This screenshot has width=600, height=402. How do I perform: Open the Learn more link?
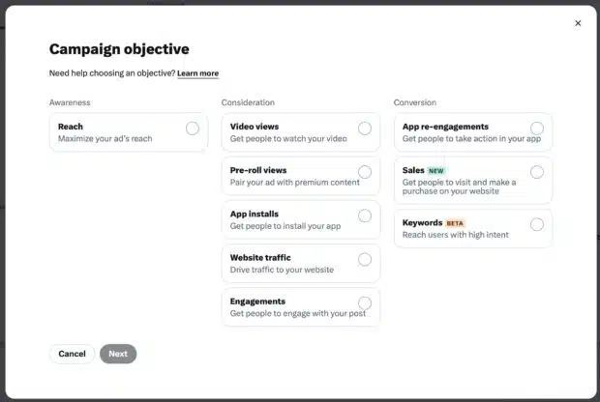pos(197,73)
